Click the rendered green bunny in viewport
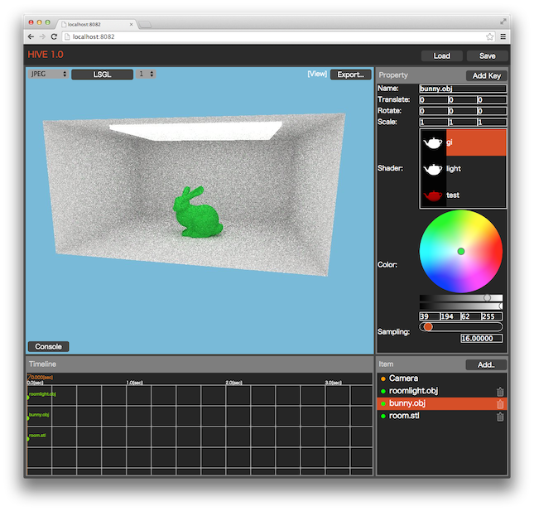 [197, 212]
